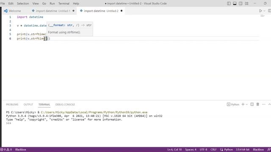
Task: Open the new terminal launch profile dropdown
Action: (247, 104)
